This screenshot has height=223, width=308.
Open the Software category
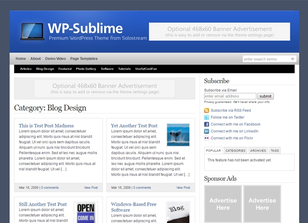tap(107, 69)
